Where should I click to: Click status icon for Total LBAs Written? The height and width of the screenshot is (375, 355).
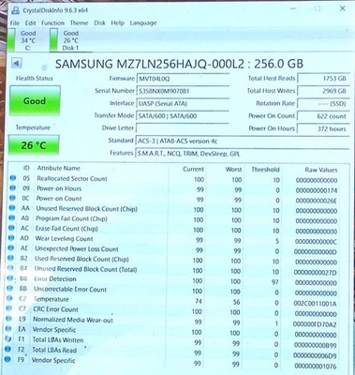click(x=8, y=338)
